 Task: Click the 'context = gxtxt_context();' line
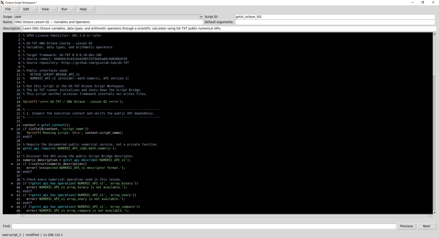(x=46, y=125)
